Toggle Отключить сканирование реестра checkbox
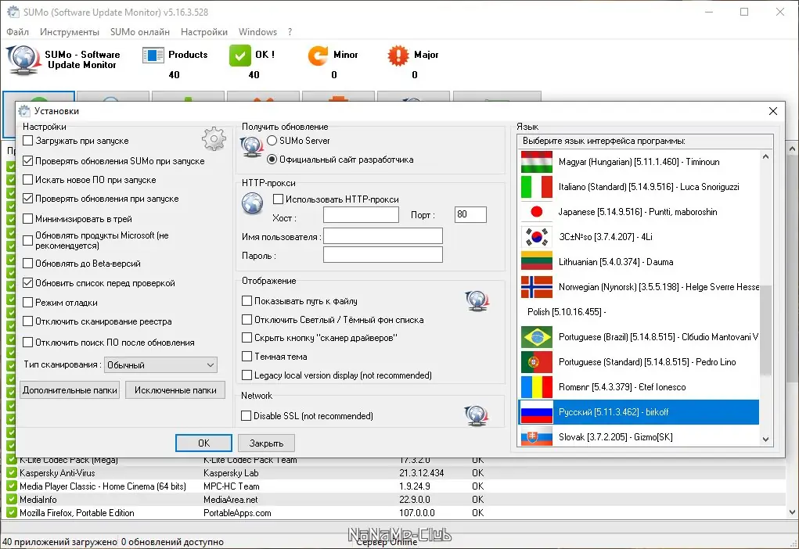The height and width of the screenshot is (549, 799). tap(28, 321)
